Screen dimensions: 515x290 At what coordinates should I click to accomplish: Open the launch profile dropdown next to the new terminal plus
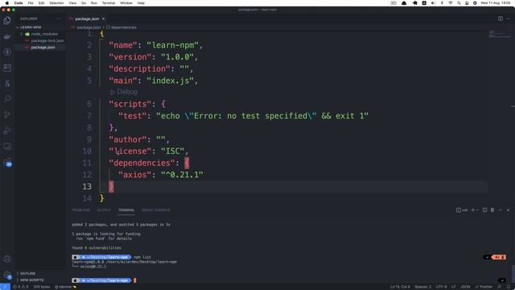pyautogui.click(x=477, y=209)
